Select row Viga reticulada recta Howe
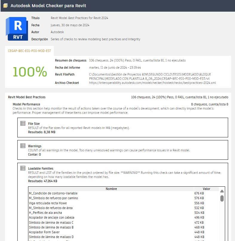 coord(111,203)
